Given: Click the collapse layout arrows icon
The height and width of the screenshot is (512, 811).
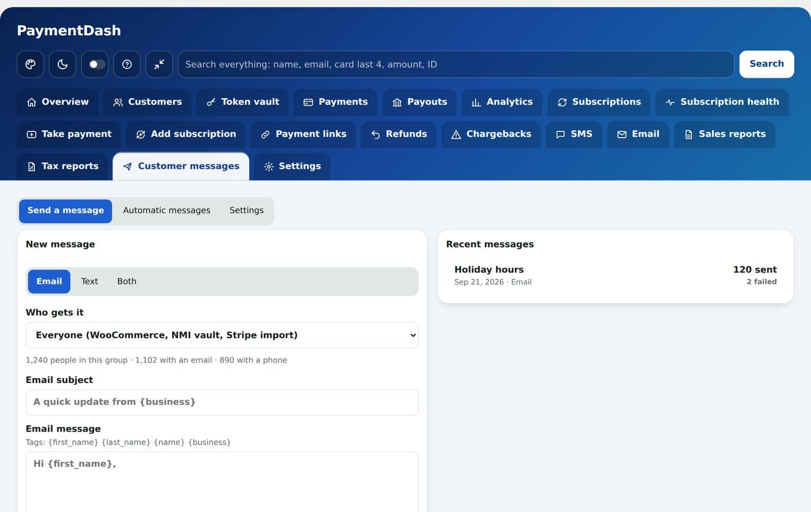Looking at the screenshot, I should [x=159, y=64].
